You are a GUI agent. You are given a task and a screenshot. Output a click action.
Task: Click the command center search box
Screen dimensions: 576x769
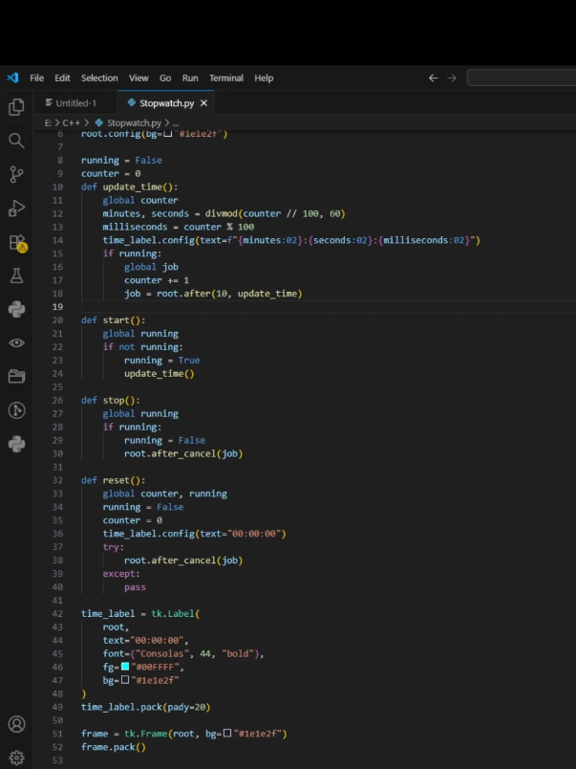522,78
